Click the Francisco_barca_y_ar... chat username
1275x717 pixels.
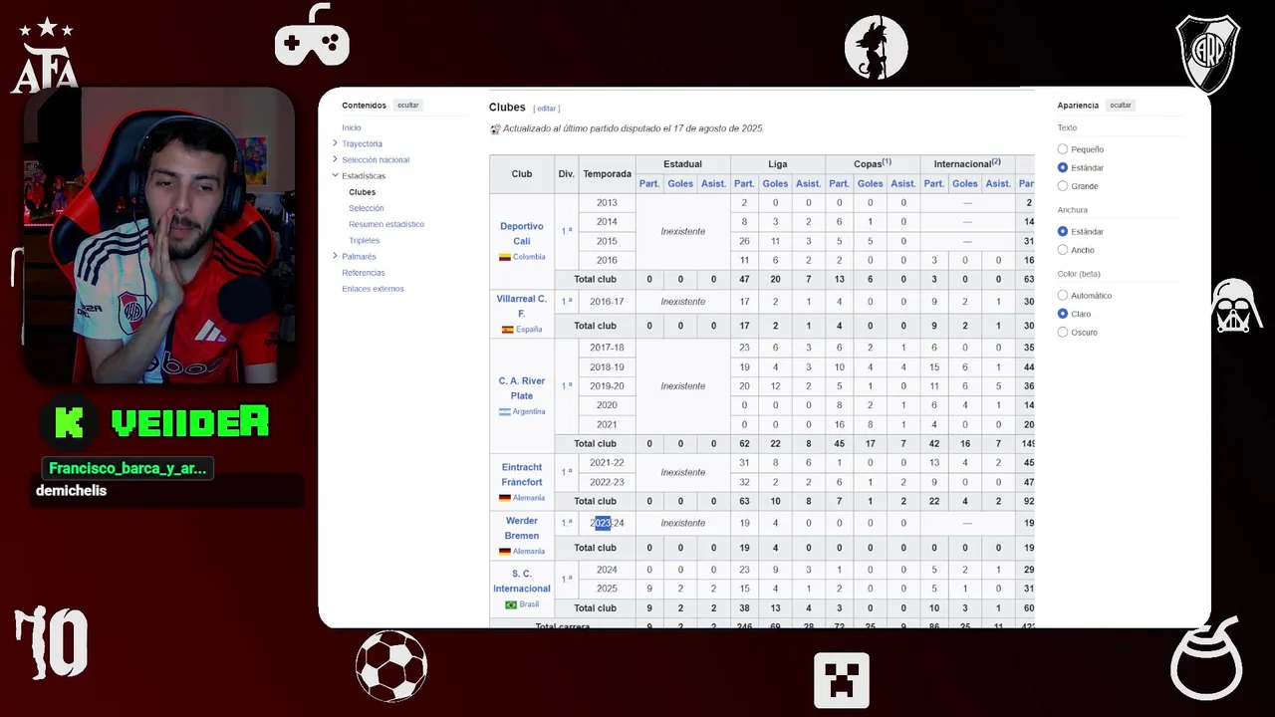pos(127,468)
